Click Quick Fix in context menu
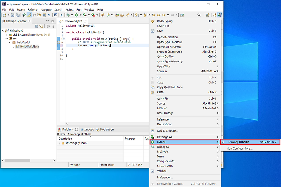 [185, 98]
